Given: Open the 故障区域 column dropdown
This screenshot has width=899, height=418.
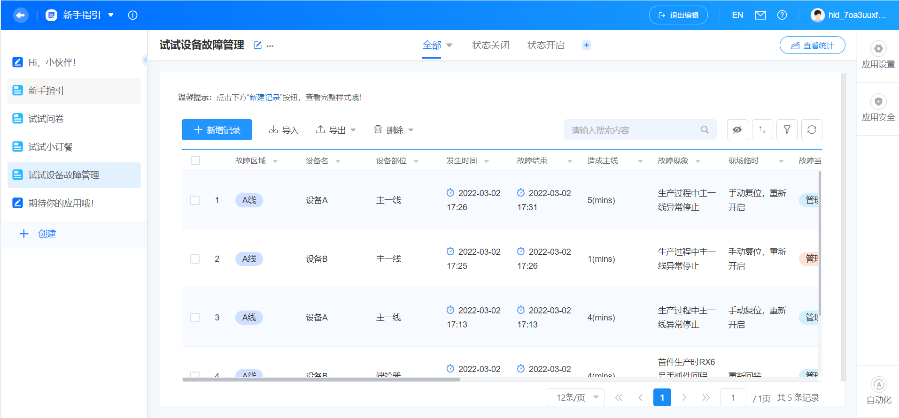Looking at the screenshot, I should tap(275, 161).
